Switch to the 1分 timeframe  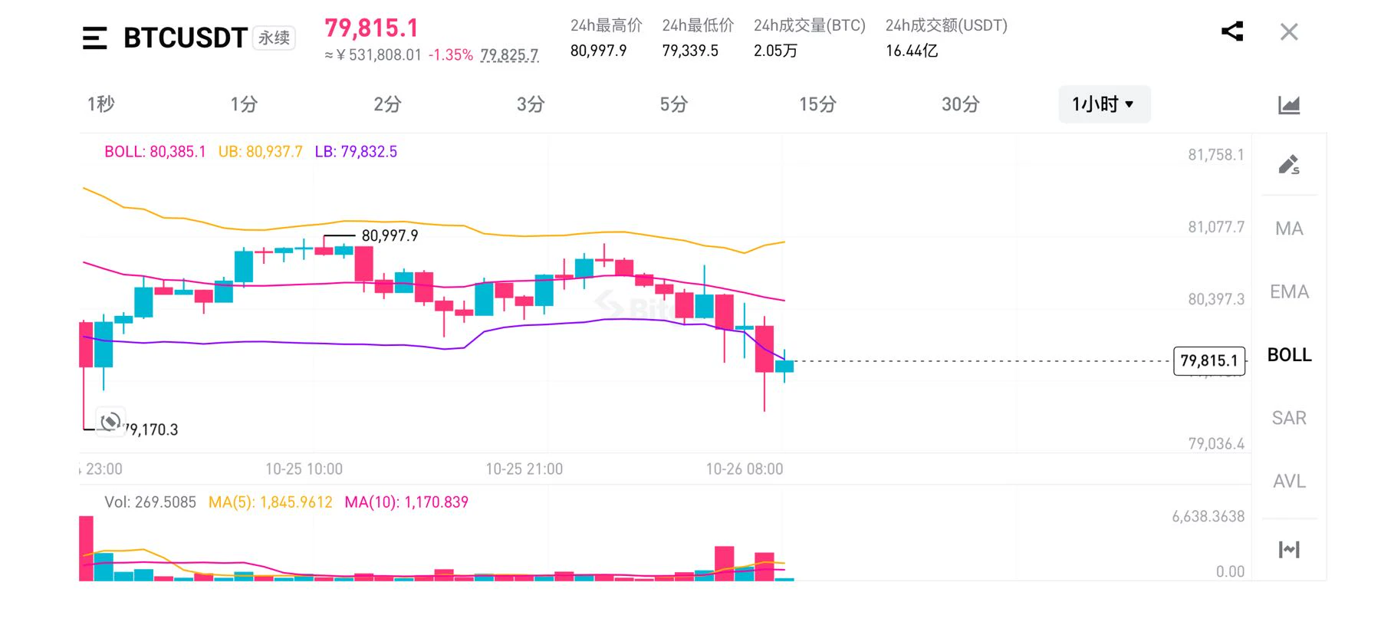click(244, 104)
